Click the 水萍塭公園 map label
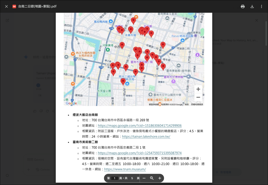268x185 pixels. pos(104,91)
